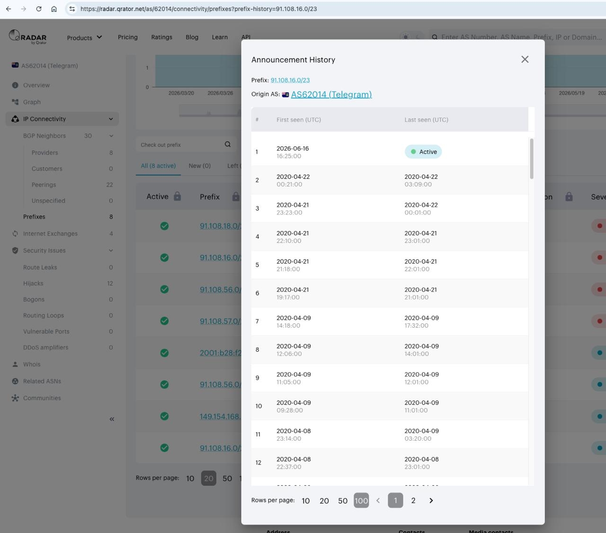Select the All (8 active) tab
The width and height of the screenshot is (606, 533).
(158, 166)
